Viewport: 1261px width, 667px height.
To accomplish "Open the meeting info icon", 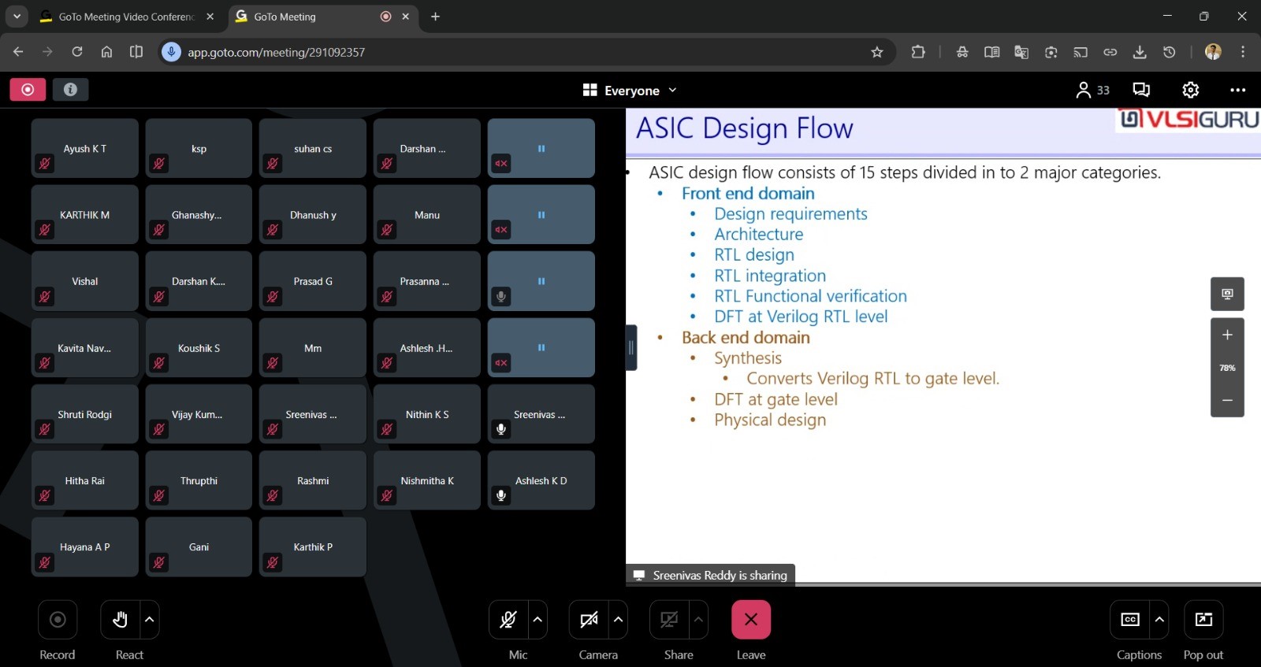I will [70, 90].
